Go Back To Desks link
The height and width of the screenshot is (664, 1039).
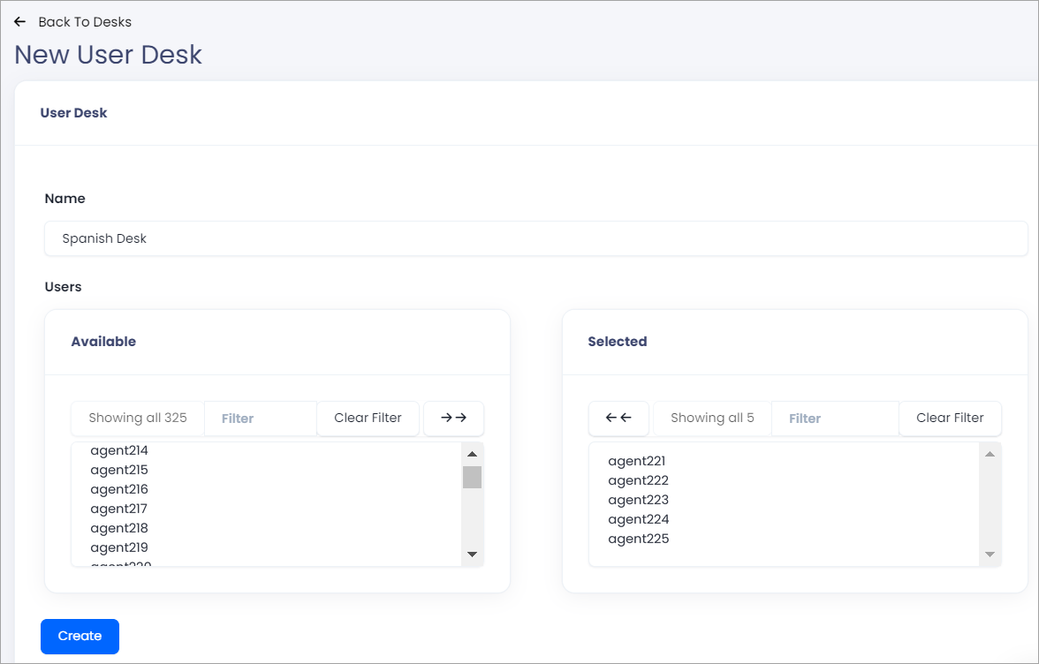pyautogui.click(x=85, y=22)
